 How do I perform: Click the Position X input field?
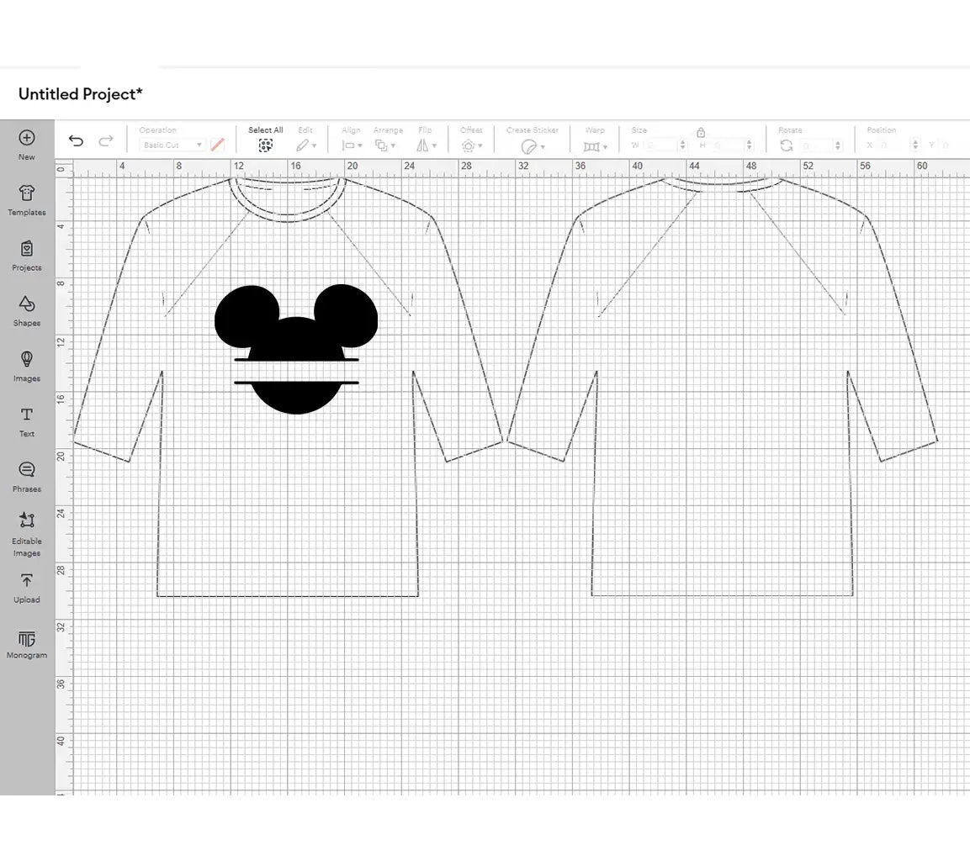pyautogui.click(x=894, y=145)
